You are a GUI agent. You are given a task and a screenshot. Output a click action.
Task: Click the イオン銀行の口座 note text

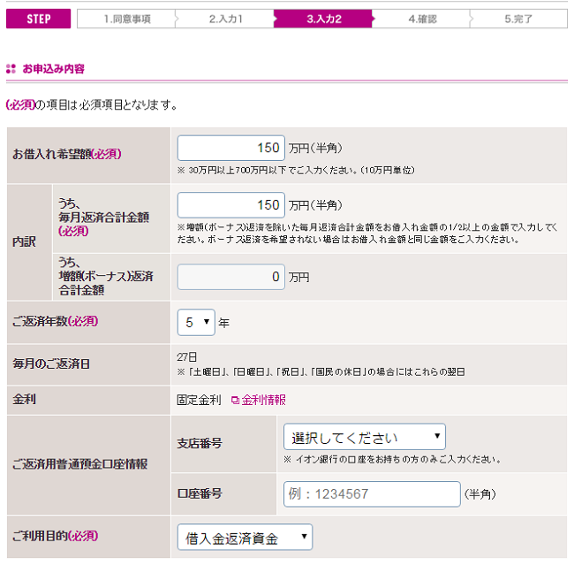click(x=392, y=460)
